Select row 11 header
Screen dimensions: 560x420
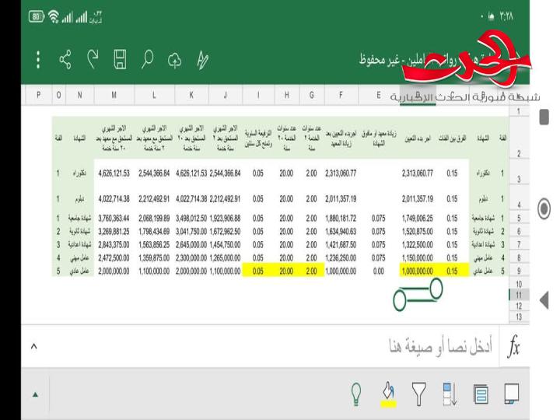tap(519, 295)
